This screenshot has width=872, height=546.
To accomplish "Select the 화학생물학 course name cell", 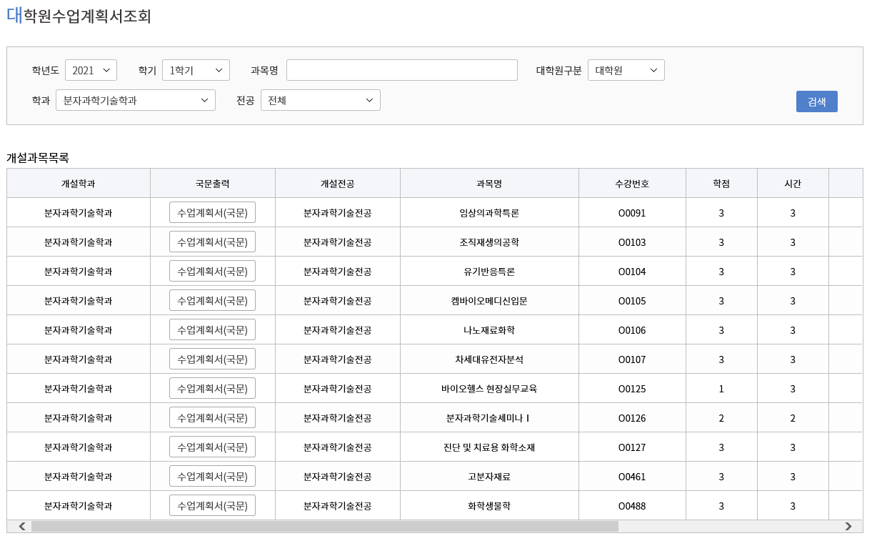I will (489, 506).
